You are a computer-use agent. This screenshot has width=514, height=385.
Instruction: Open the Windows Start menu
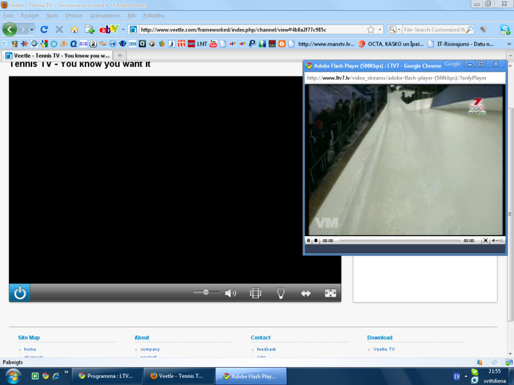13,376
